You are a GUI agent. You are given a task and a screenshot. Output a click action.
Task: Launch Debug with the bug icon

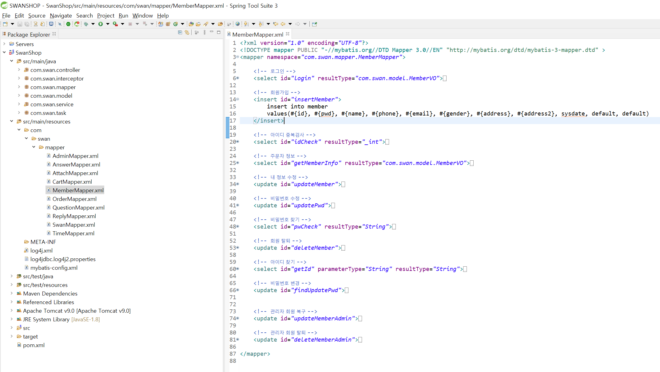coord(86,24)
